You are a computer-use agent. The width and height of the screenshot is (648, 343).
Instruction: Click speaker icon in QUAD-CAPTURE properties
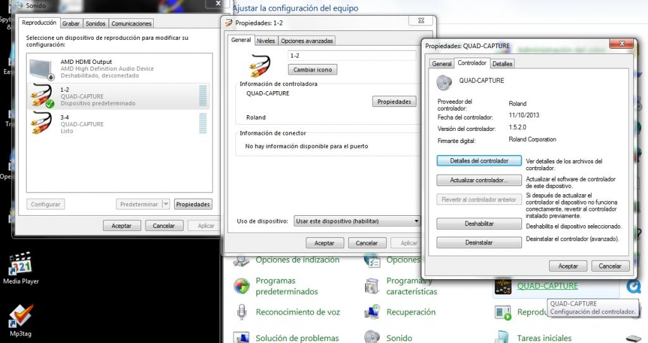click(444, 83)
